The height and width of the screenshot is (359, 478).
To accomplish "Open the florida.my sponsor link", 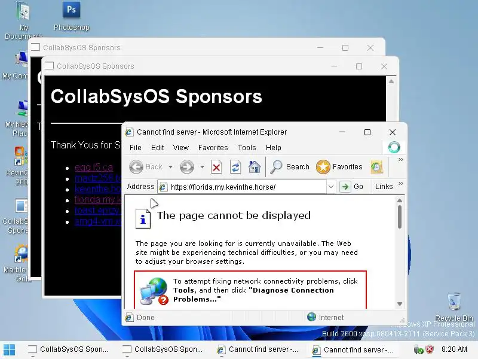I will coord(98,200).
